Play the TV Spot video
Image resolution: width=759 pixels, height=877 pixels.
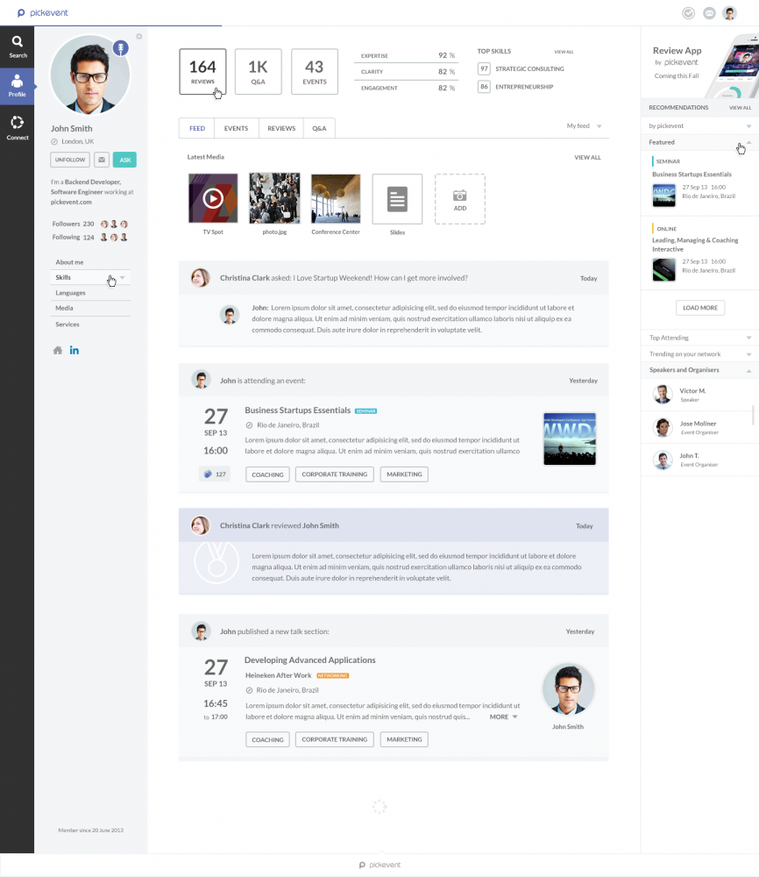[213, 198]
